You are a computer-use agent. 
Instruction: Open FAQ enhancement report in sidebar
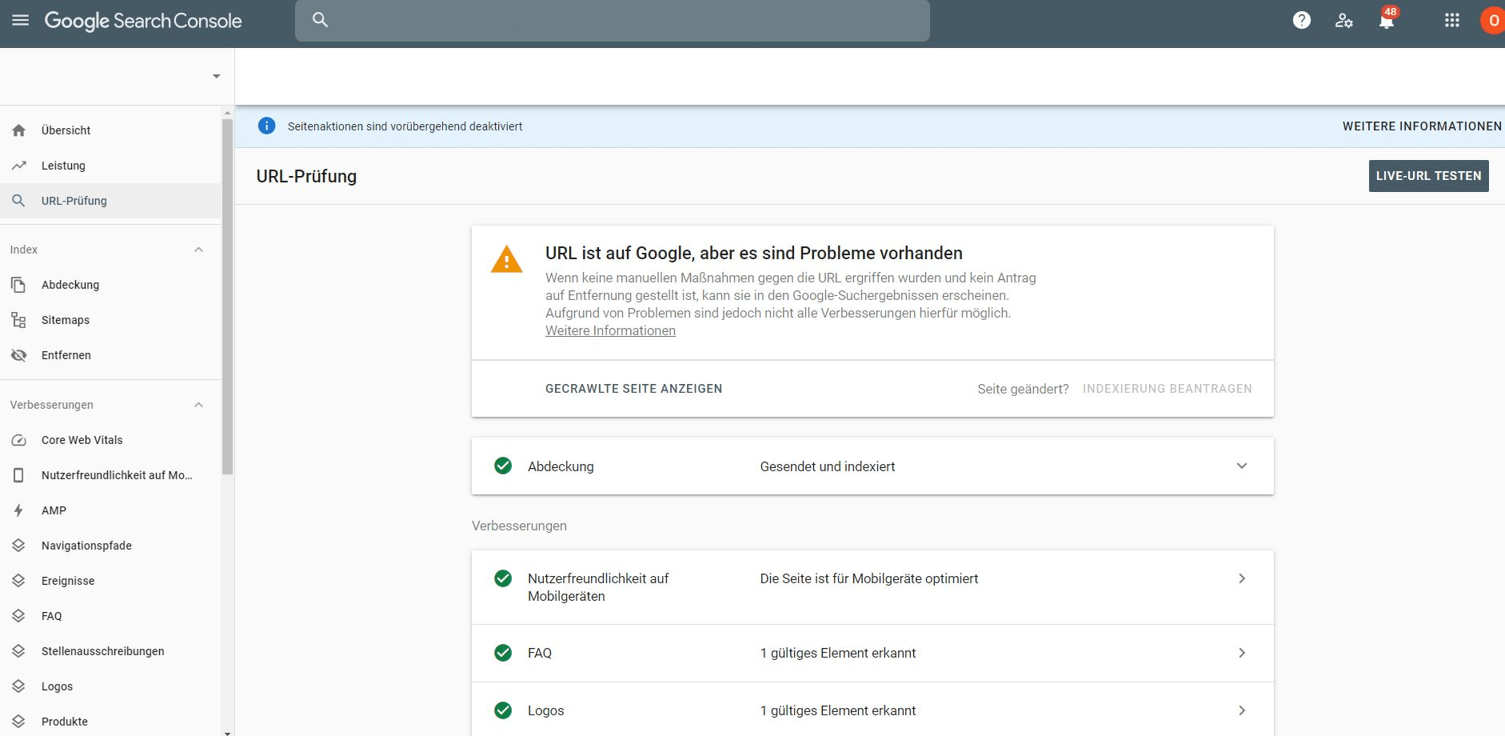tap(110, 616)
